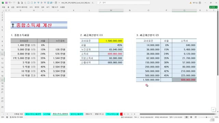Open the 데이터 (Data) ribbon tab
Image resolution: width=219 pixels, height=123 pixels.
(x=37, y=7)
